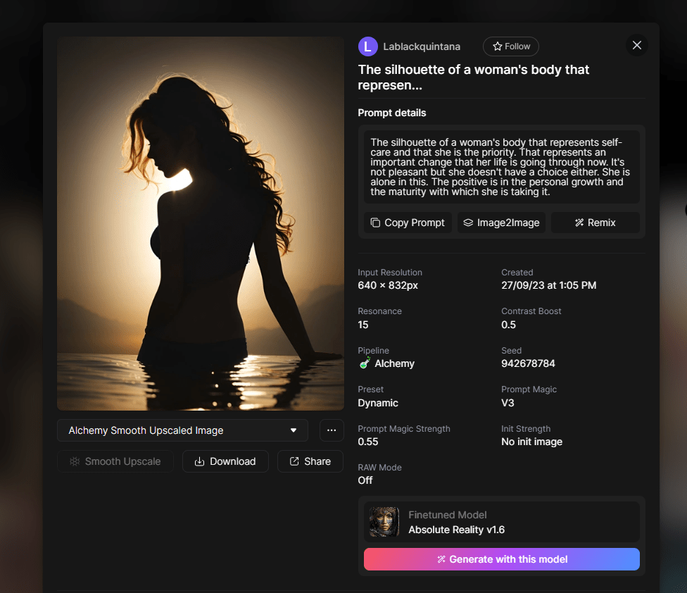Click the Smooth Upscale button
The image size is (687, 593).
[115, 461]
